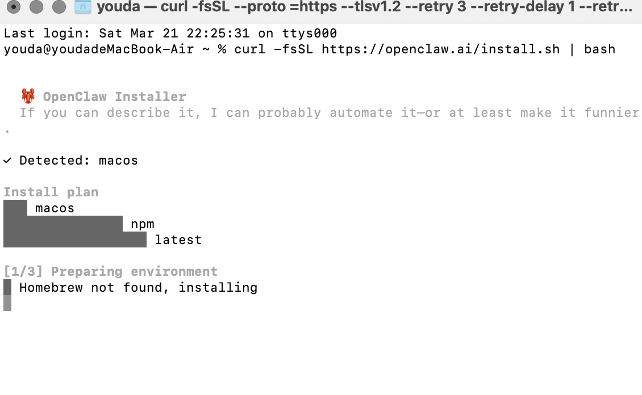Click the lobster emoji icon
The width and height of the screenshot is (642, 395).
click(28, 96)
